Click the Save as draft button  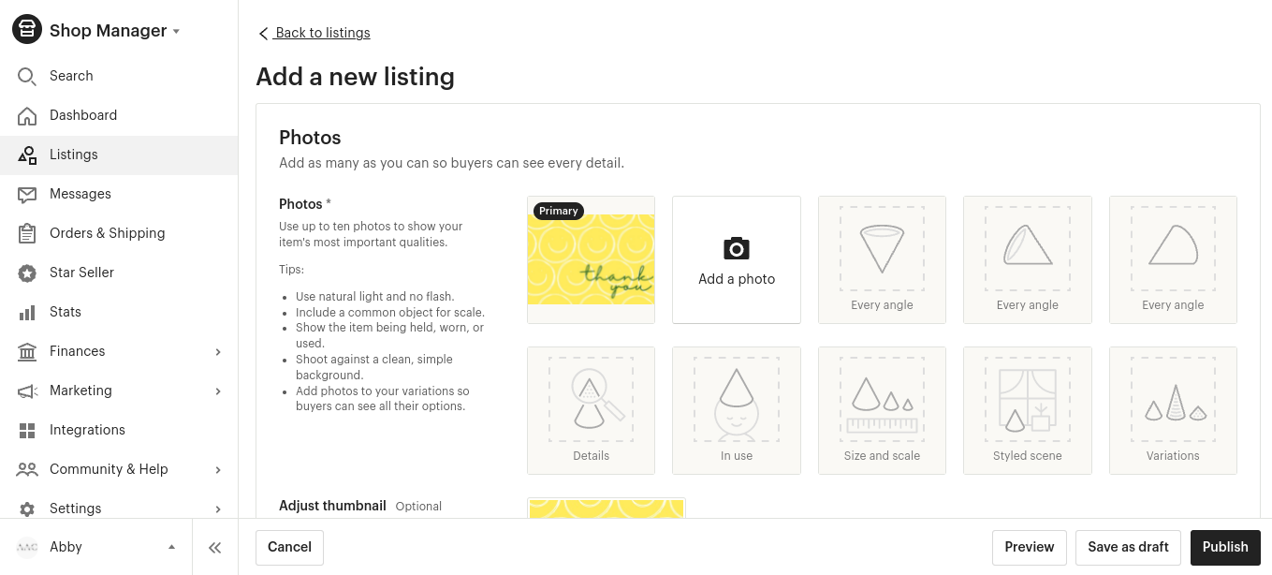(1128, 547)
